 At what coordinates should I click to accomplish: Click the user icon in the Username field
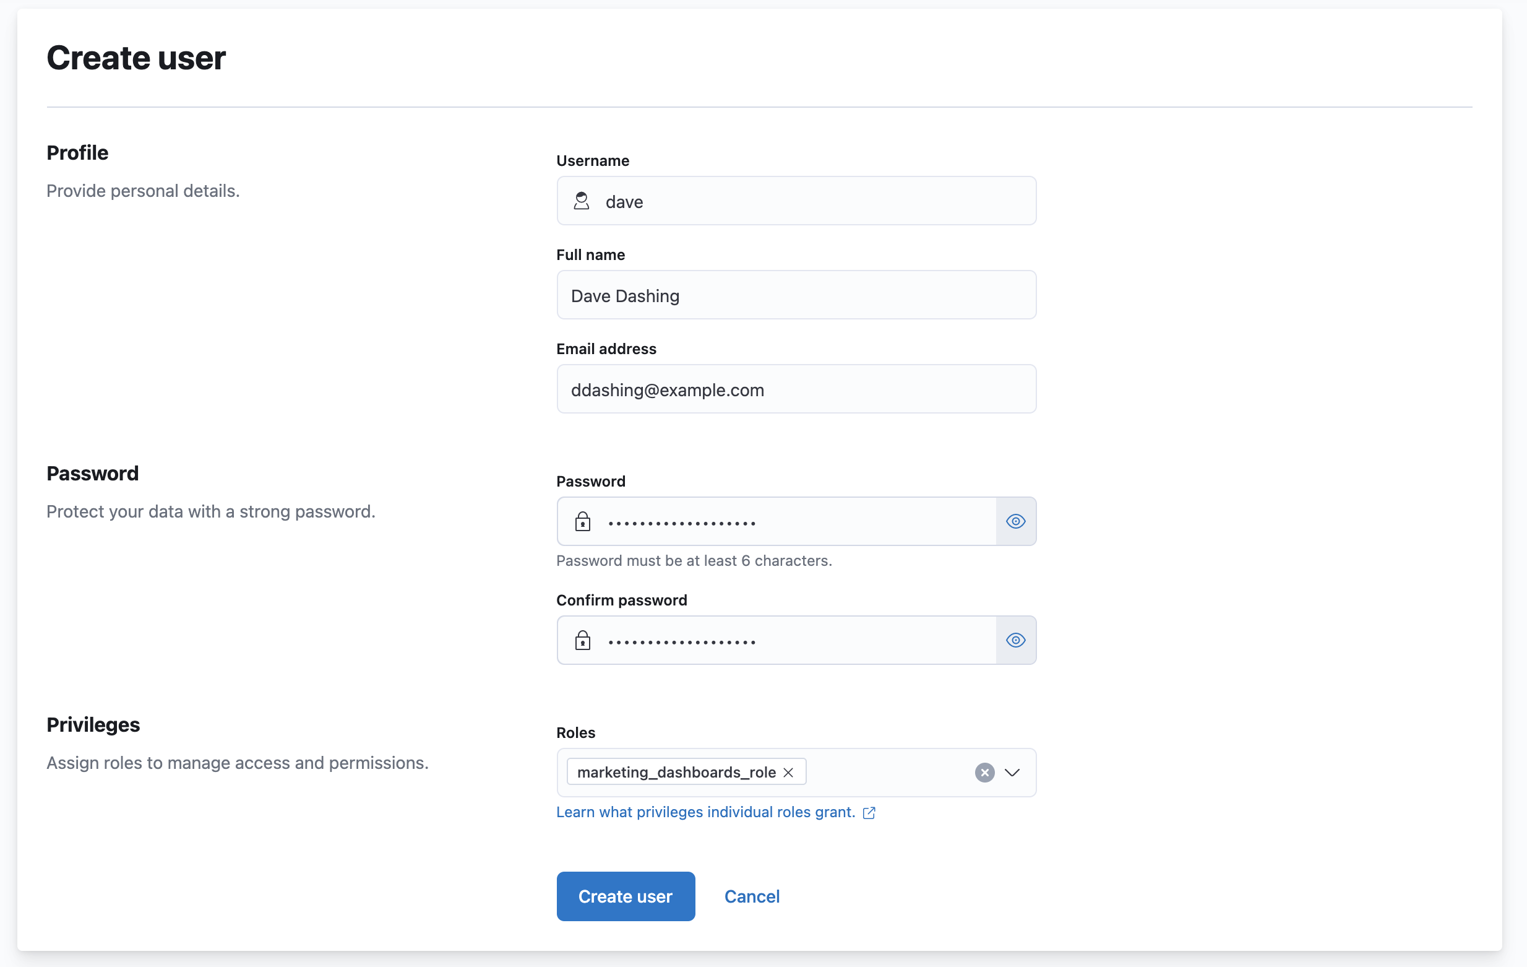[583, 201]
